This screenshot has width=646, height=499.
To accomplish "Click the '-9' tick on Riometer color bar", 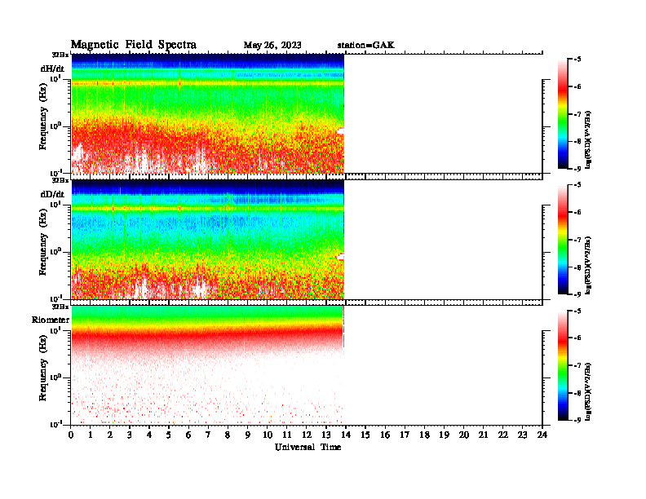I will (x=577, y=420).
